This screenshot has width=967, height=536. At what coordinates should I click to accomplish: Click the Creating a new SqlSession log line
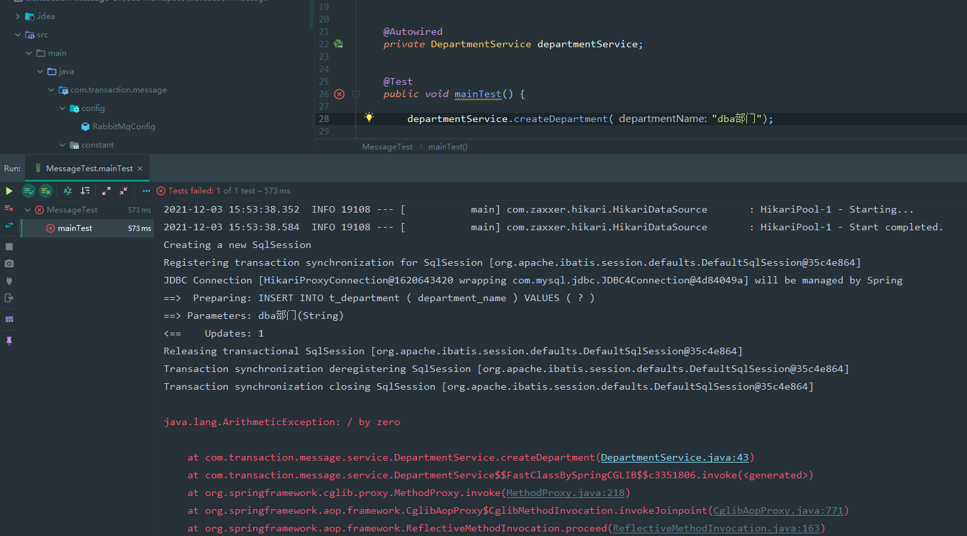coord(237,245)
